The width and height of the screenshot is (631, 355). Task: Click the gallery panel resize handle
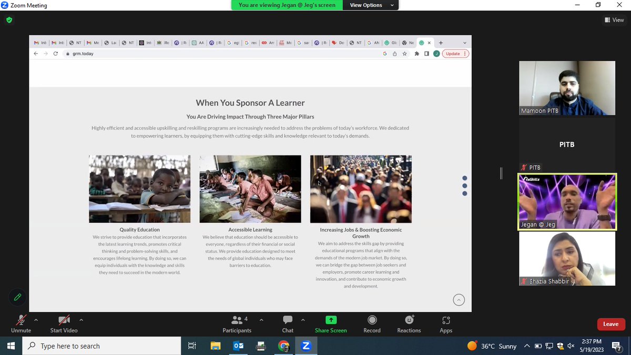coord(501,173)
